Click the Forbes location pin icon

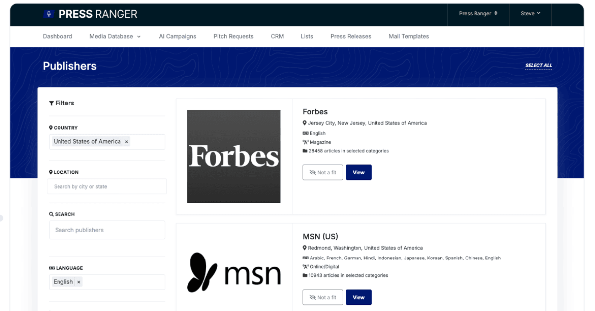(x=305, y=123)
